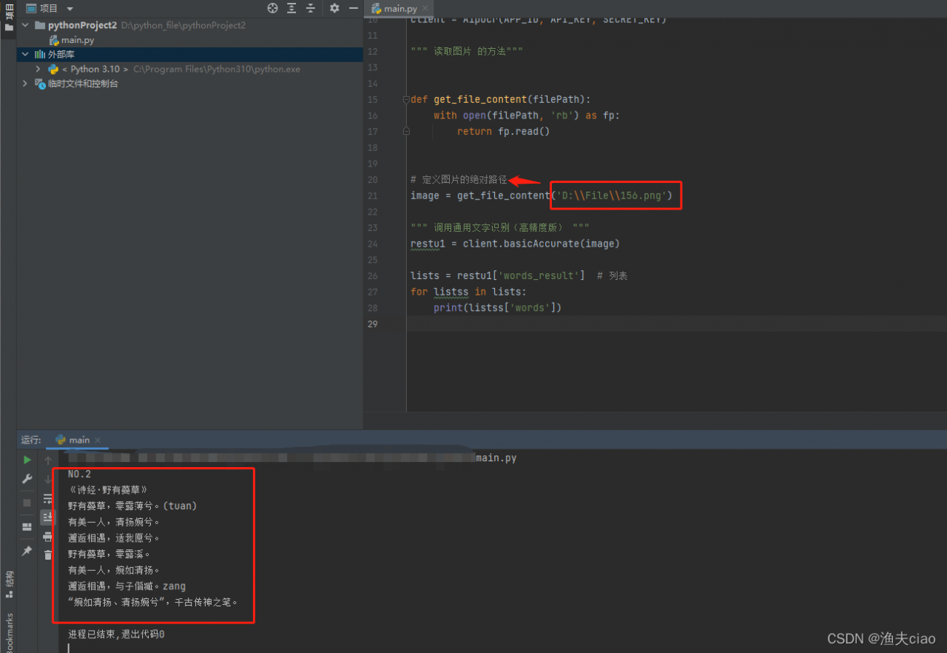Viewport: 947px width, 653px height.
Task: Select the 外部库 tree row
Action: [x=190, y=54]
